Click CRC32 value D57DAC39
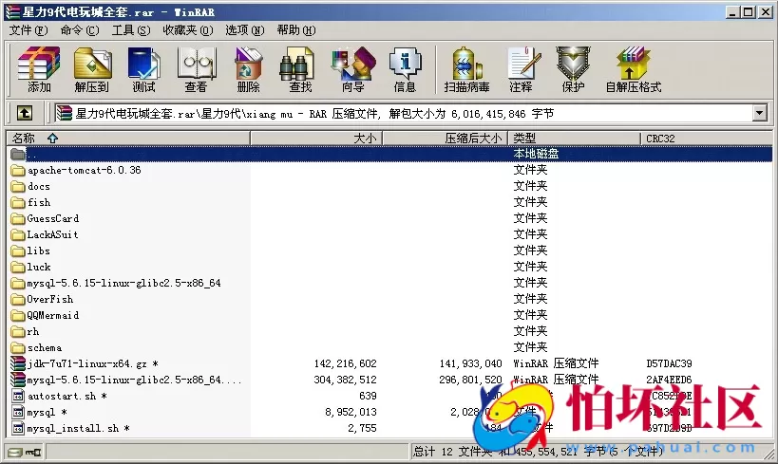Screen dimensions: 778x464 click(x=669, y=363)
